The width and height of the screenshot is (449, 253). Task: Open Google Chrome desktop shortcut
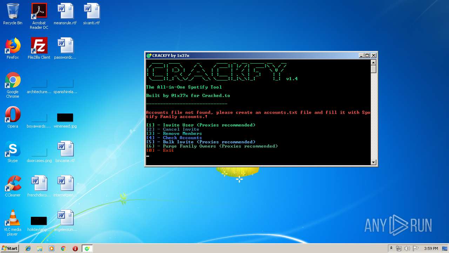pos(13,85)
